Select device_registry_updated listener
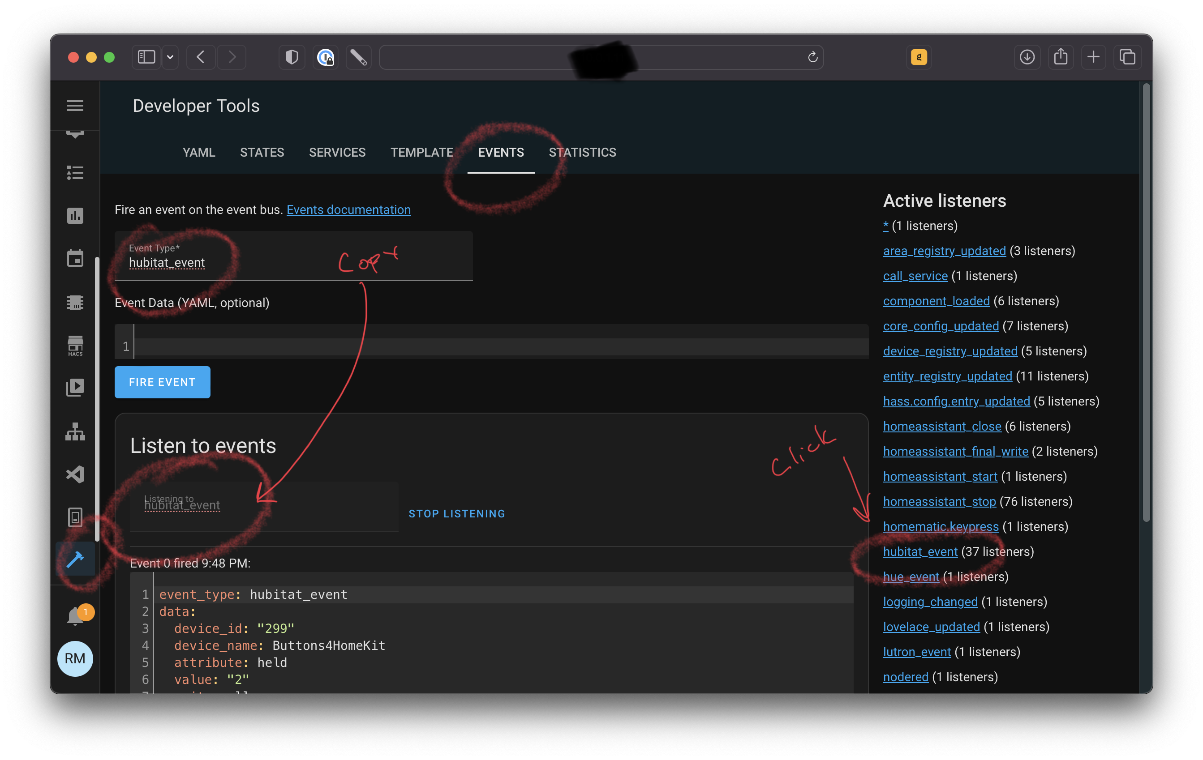This screenshot has width=1203, height=760. click(950, 351)
